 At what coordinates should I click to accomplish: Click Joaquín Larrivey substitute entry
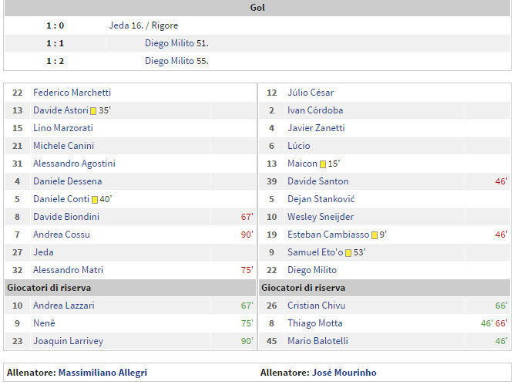point(68,341)
